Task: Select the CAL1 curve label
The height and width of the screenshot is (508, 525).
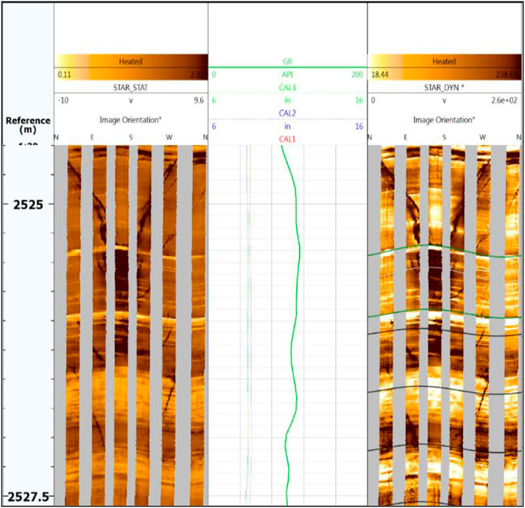Action: coord(287,139)
